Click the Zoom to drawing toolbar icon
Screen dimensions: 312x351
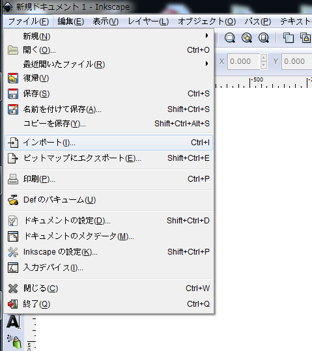point(247,38)
